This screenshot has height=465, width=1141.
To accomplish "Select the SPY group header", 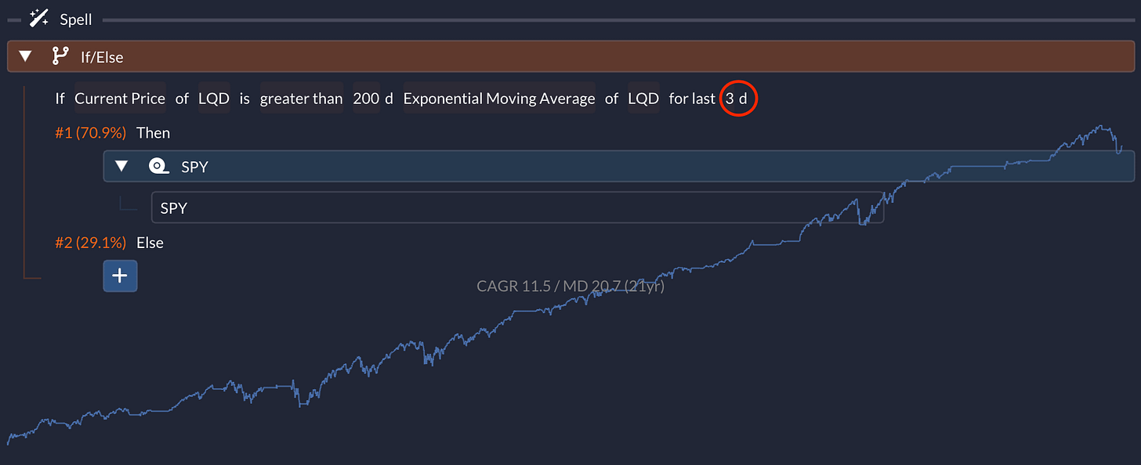I will (619, 166).
